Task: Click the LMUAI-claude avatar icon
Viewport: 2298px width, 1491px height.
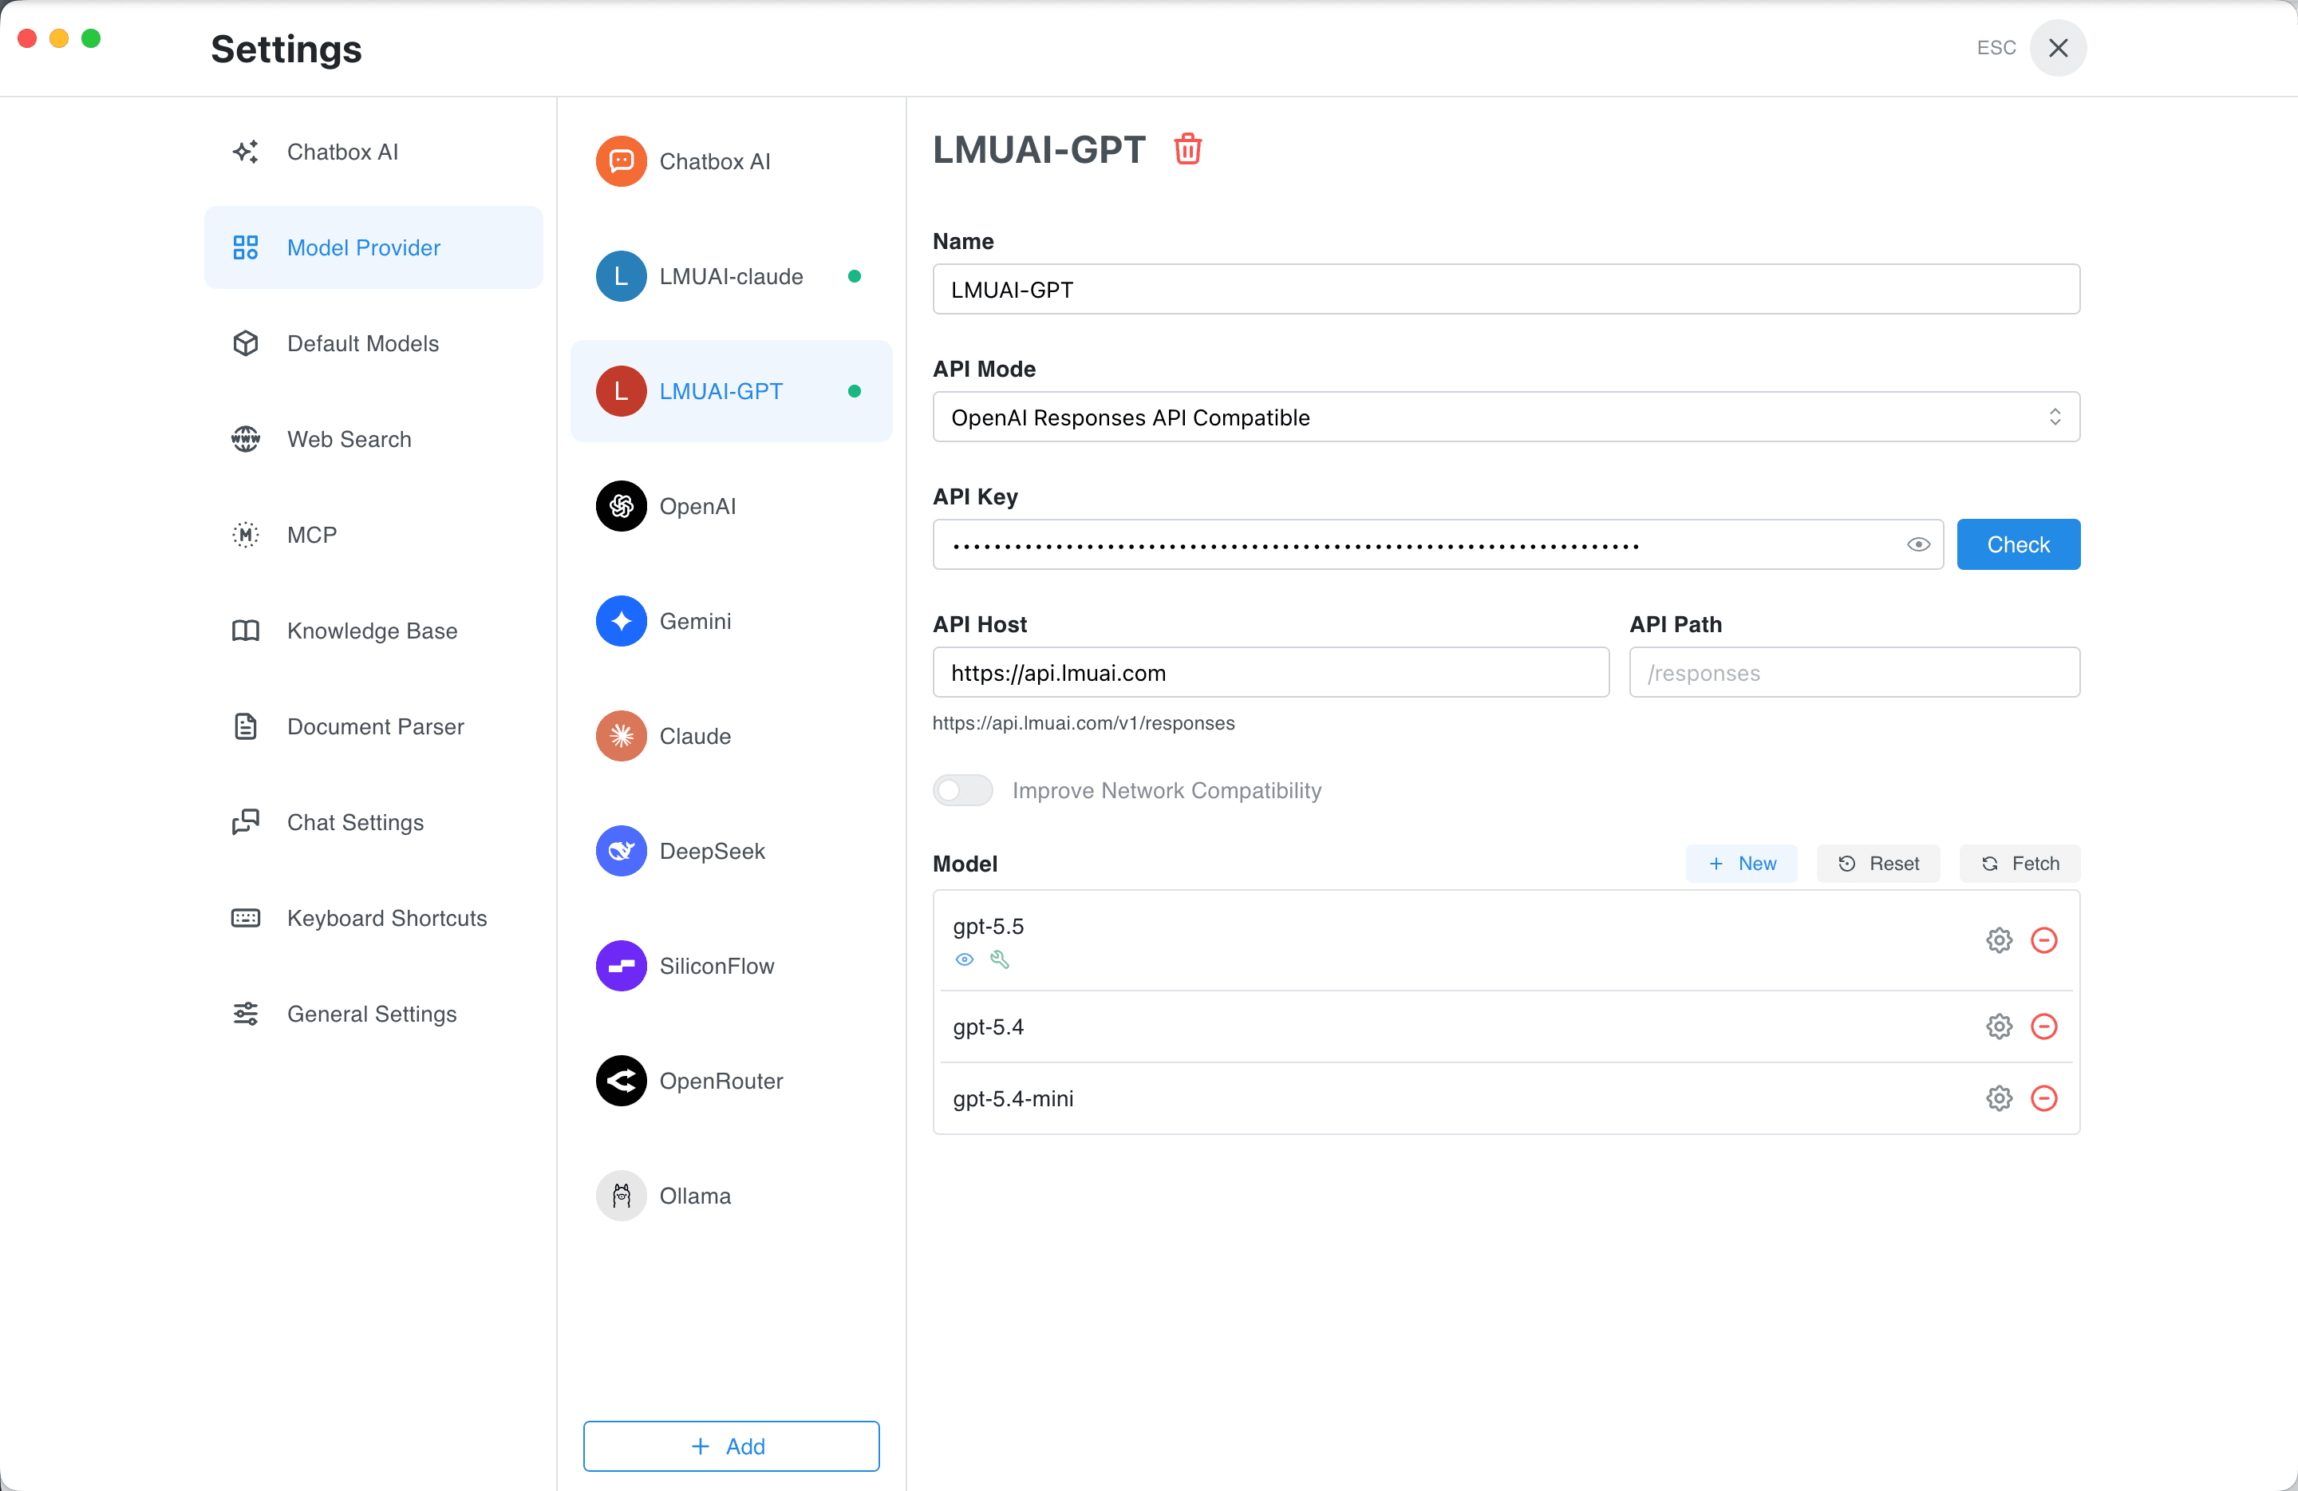Action: click(x=621, y=276)
